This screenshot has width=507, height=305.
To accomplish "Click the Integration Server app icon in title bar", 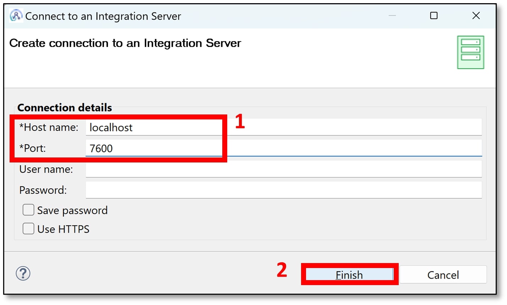I will [x=16, y=16].
